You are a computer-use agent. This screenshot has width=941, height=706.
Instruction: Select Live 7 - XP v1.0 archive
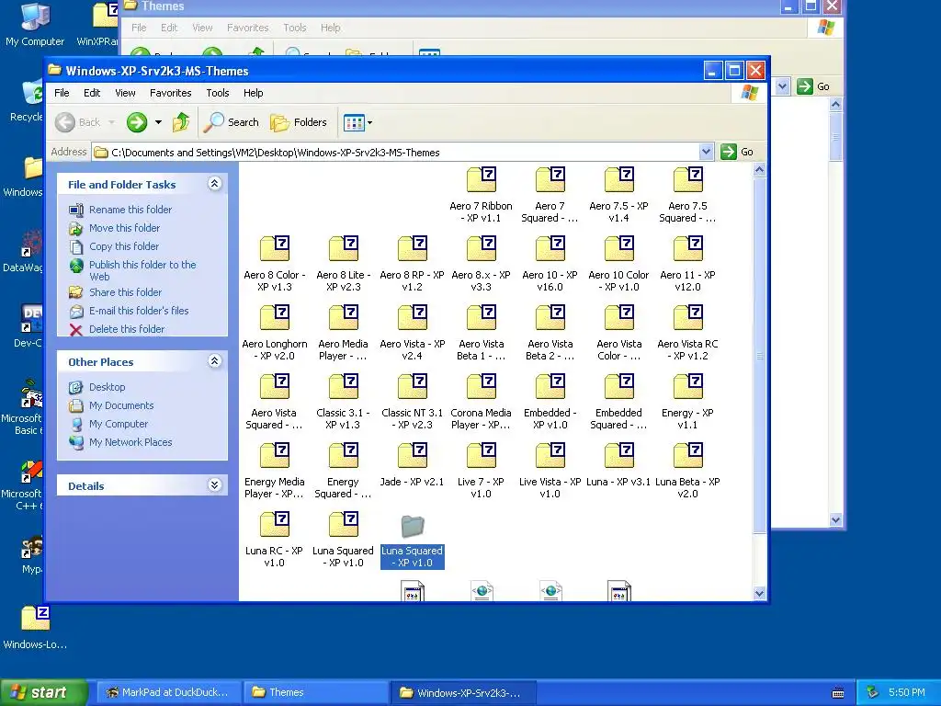click(481, 472)
